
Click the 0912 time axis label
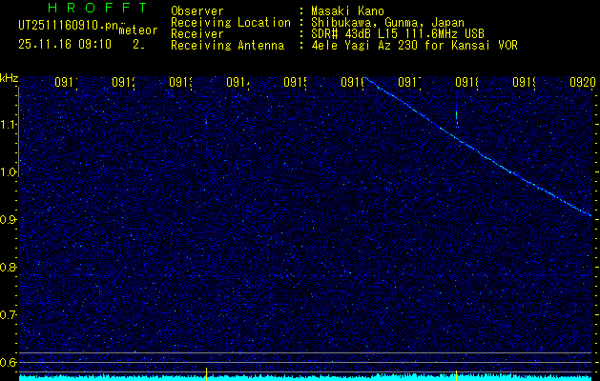[123, 82]
